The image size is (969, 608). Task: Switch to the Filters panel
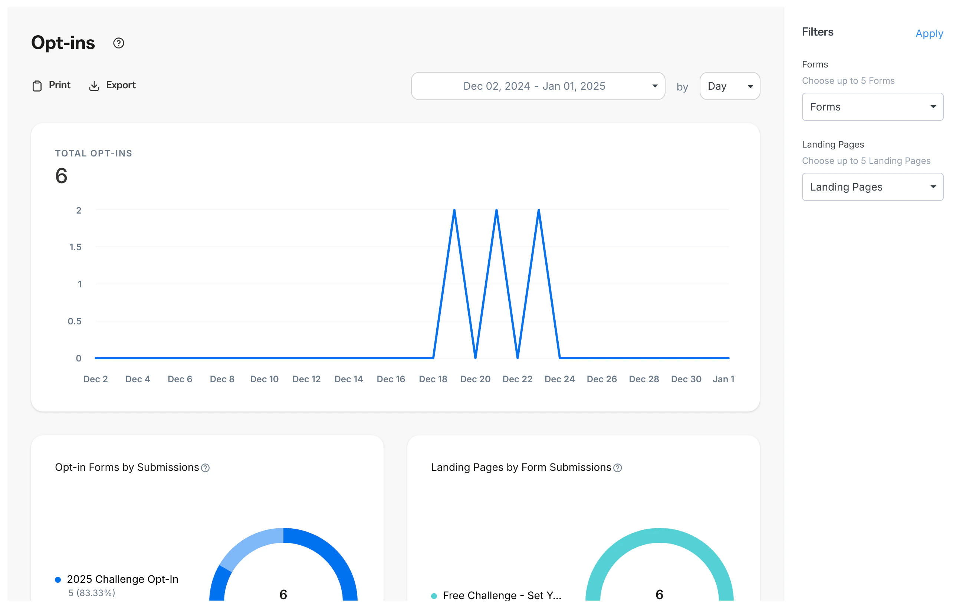tap(818, 32)
